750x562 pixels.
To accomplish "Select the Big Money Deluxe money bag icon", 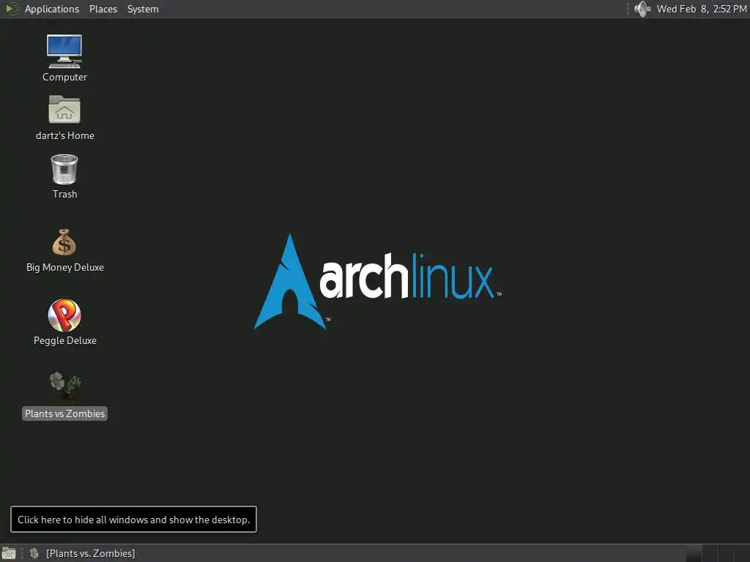I will point(64,242).
